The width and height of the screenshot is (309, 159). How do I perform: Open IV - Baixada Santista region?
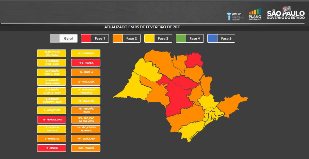coord(52,129)
